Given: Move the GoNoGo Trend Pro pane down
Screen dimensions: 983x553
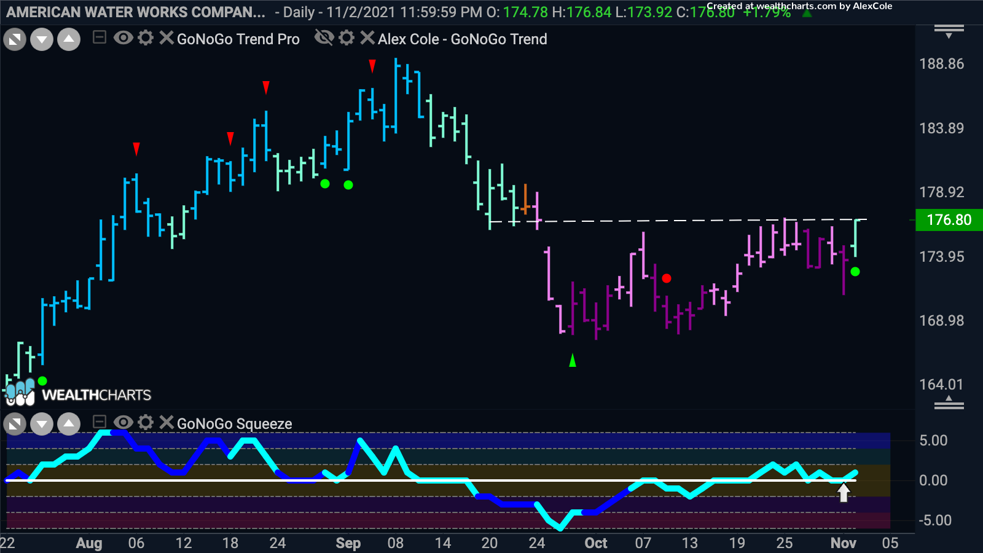Looking at the screenshot, I should tap(42, 40).
